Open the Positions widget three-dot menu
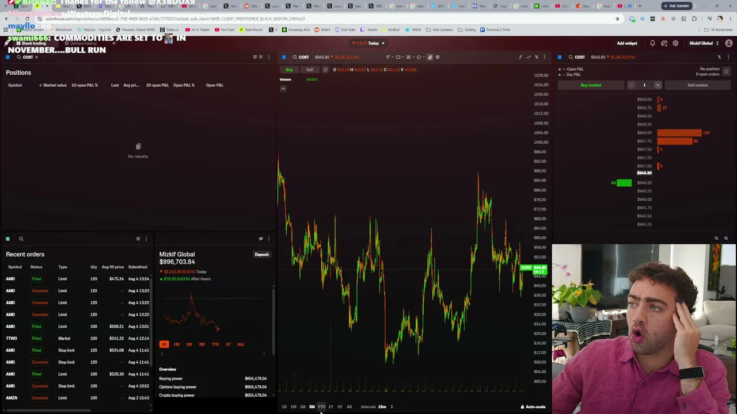The width and height of the screenshot is (737, 414). click(x=268, y=57)
